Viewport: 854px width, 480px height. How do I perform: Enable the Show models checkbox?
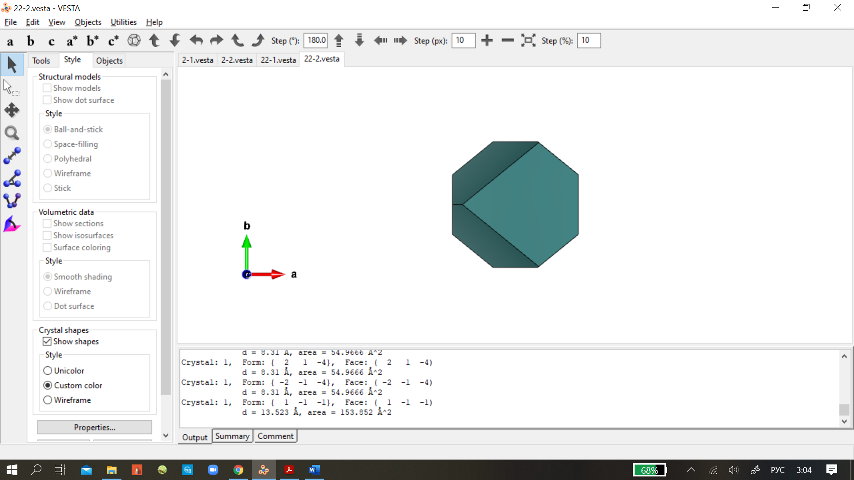[x=47, y=88]
